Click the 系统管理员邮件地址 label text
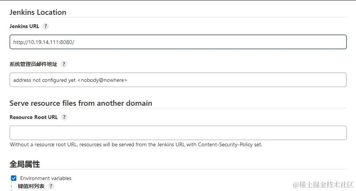 33,64
